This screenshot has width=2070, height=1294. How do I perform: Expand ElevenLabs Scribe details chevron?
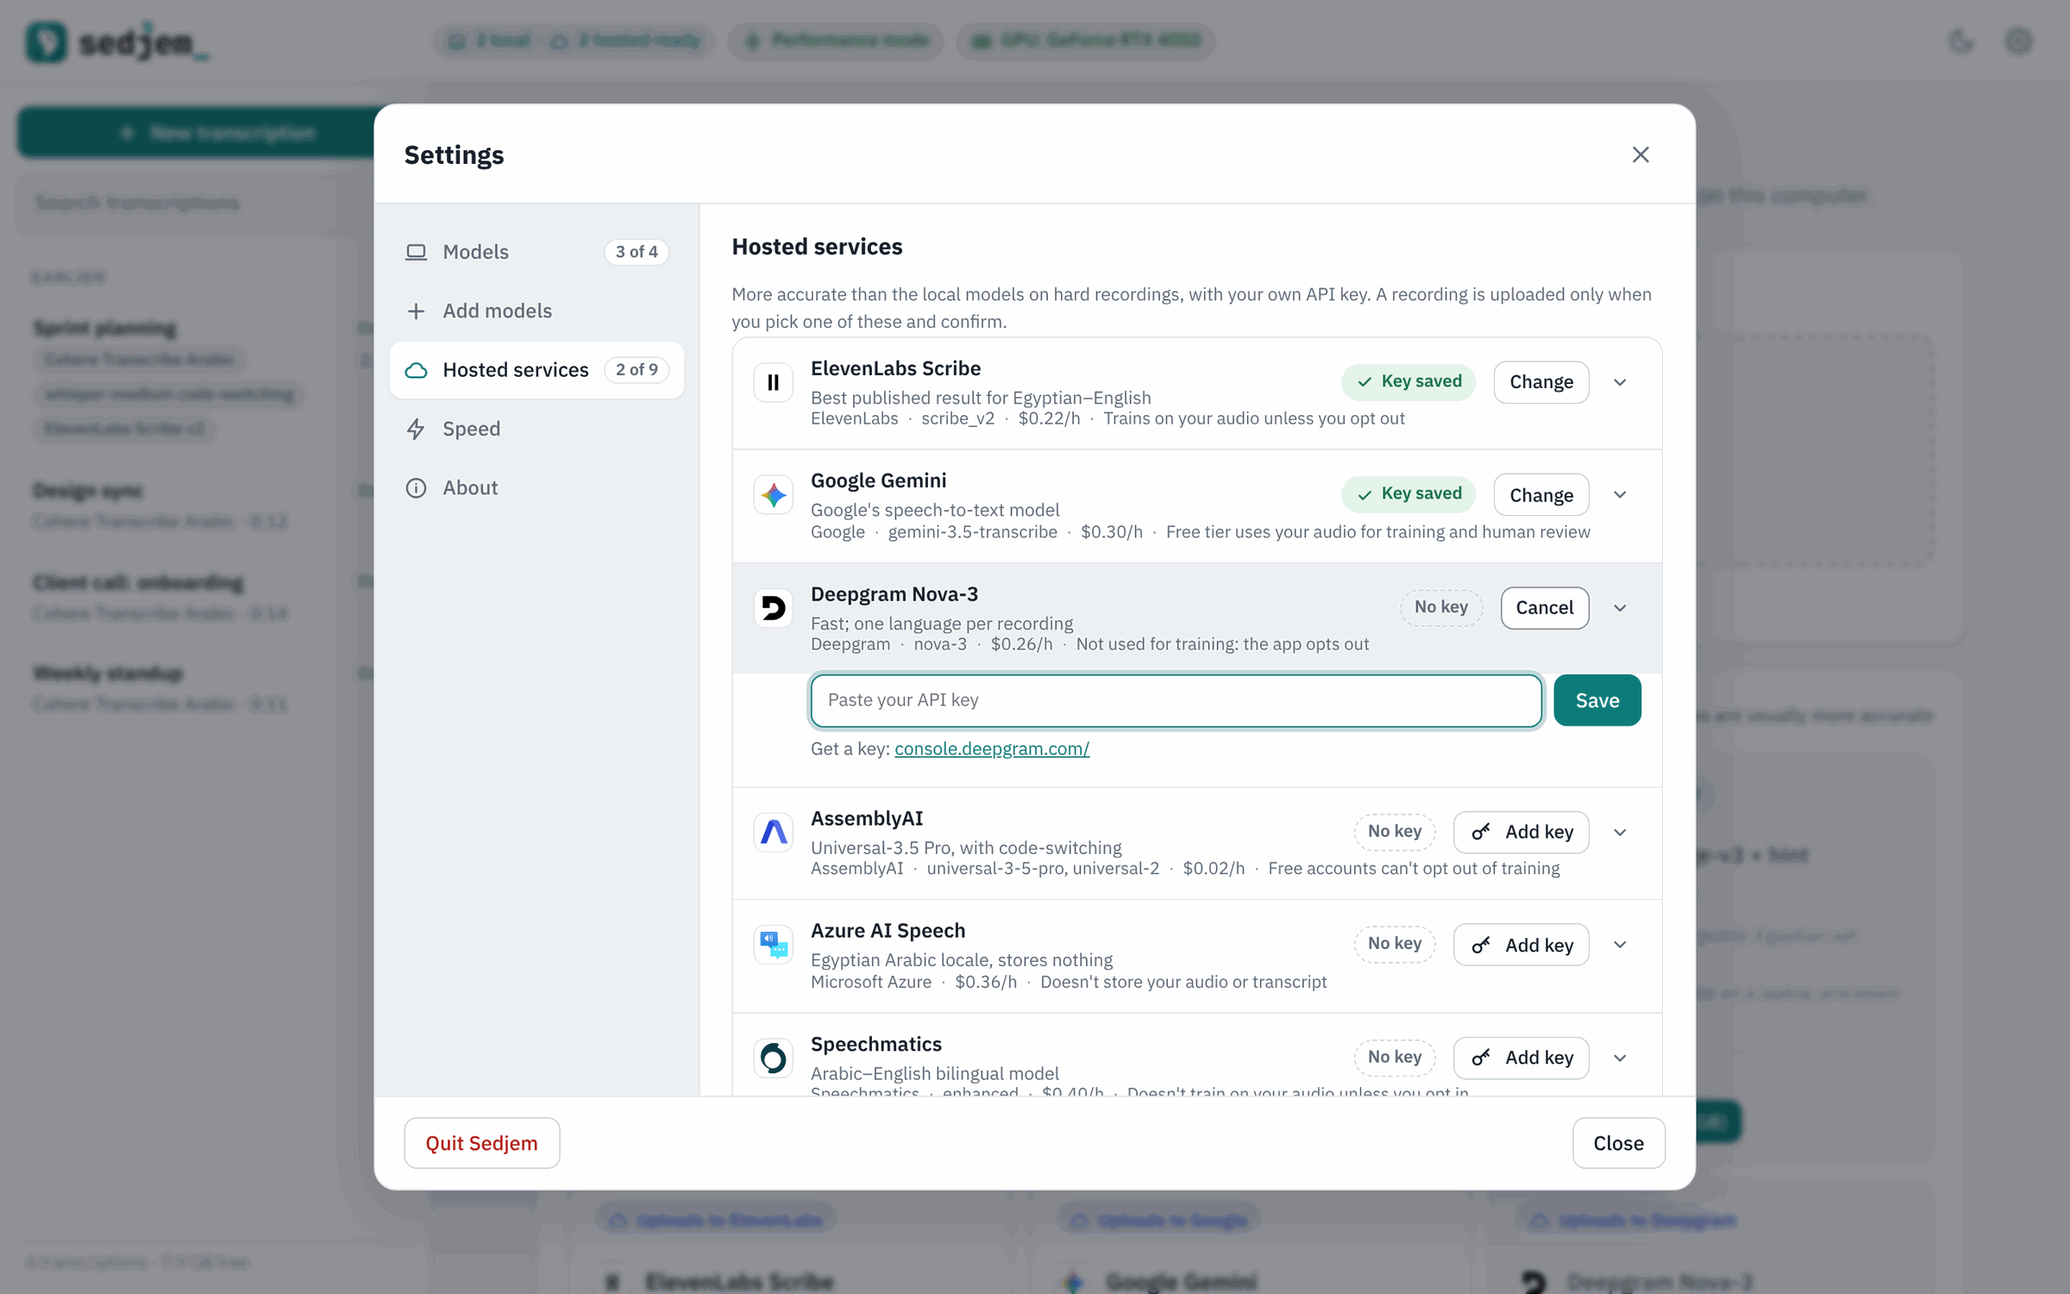pyautogui.click(x=1620, y=382)
